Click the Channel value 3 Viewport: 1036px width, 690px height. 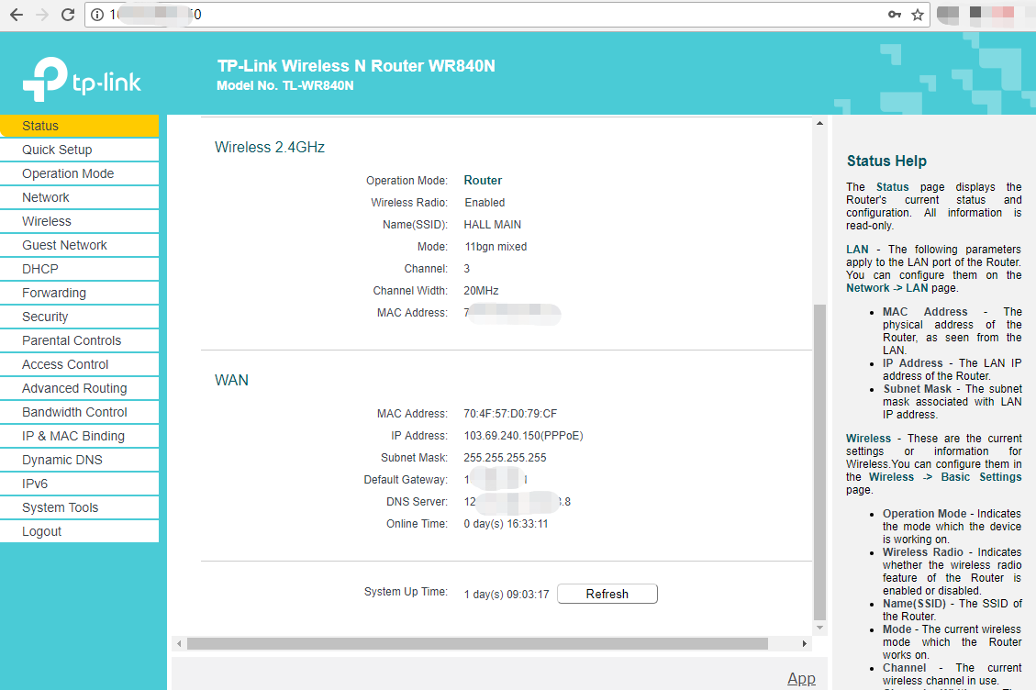(466, 269)
